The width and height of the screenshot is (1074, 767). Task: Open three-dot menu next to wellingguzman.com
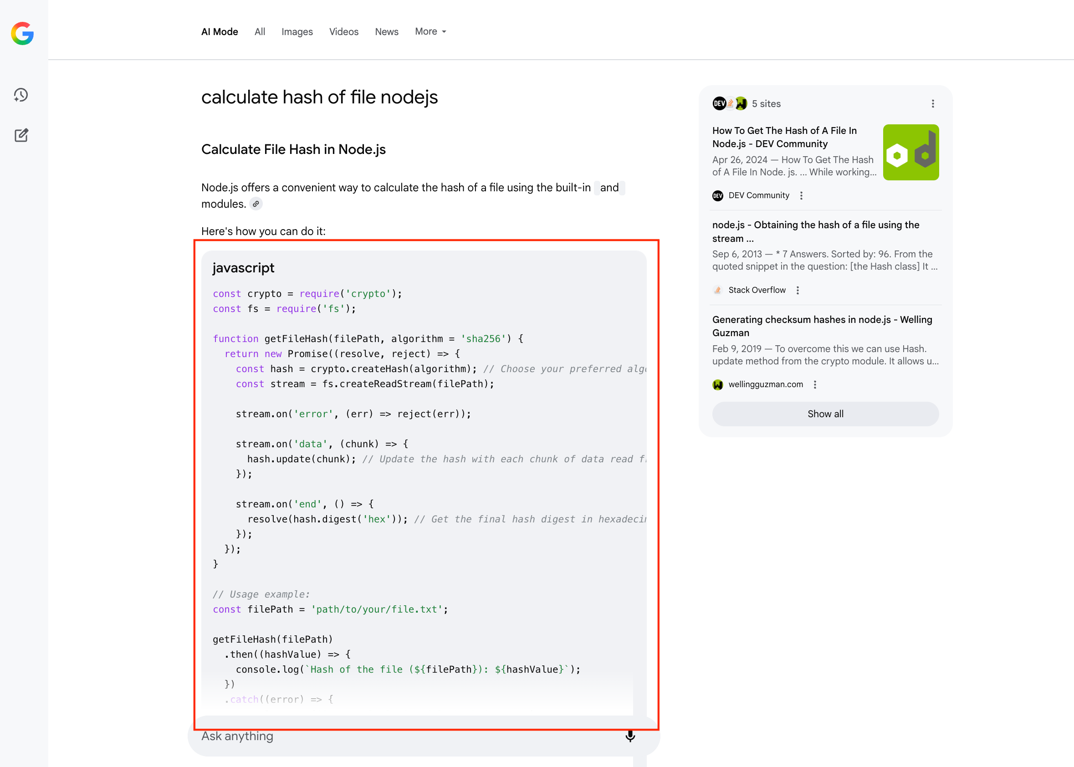[815, 385]
